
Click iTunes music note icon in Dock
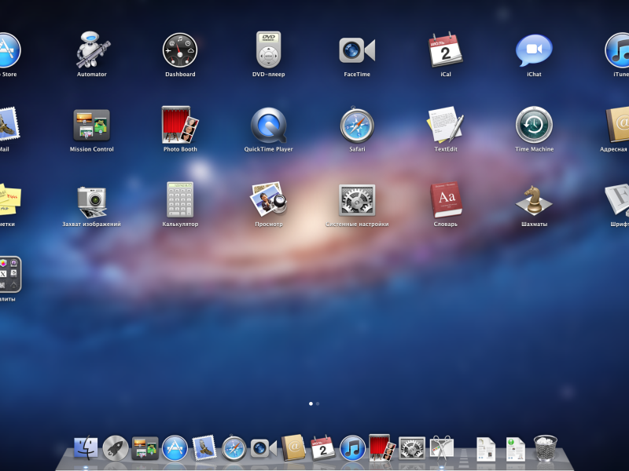pos(352,447)
